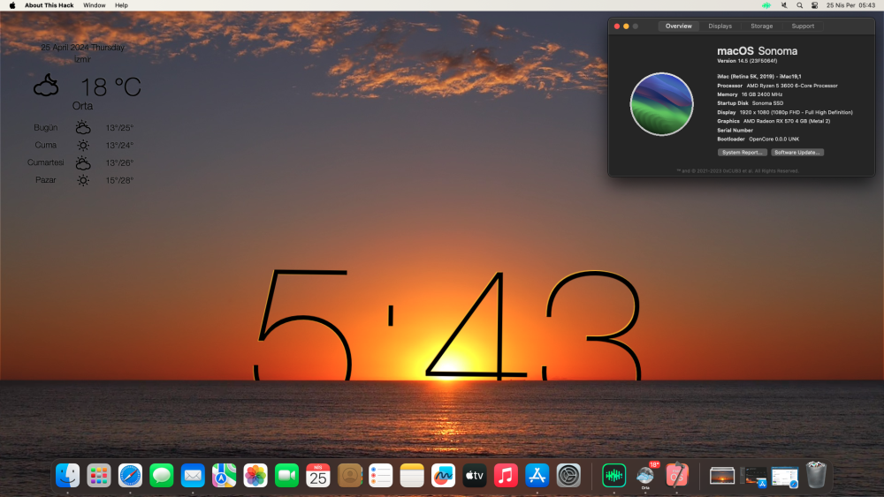
Task: Open the Trash in the dock
Action: (816, 475)
